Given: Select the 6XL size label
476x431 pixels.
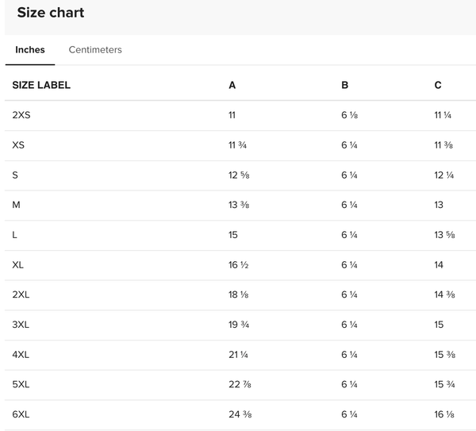Looking at the screenshot, I should tap(21, 414).
